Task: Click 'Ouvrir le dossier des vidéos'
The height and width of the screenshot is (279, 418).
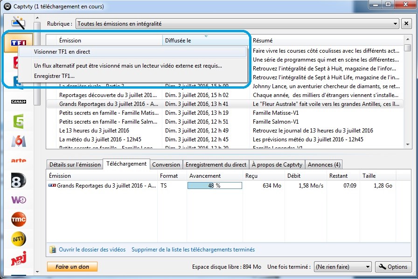Action: 92,250
